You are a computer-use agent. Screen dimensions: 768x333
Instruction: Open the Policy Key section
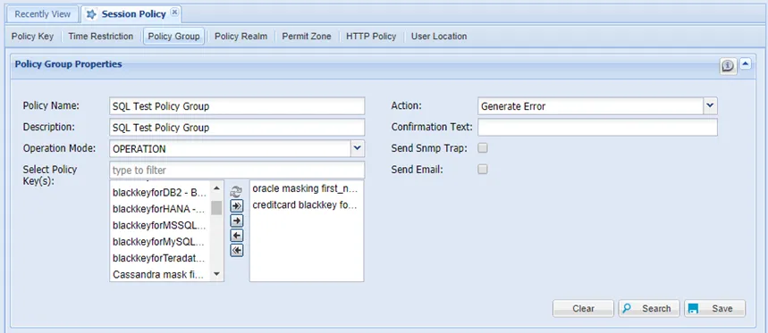pos(32,37)
